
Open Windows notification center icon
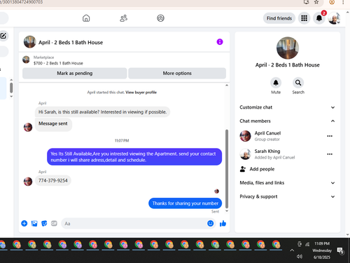tap(341, 250)
